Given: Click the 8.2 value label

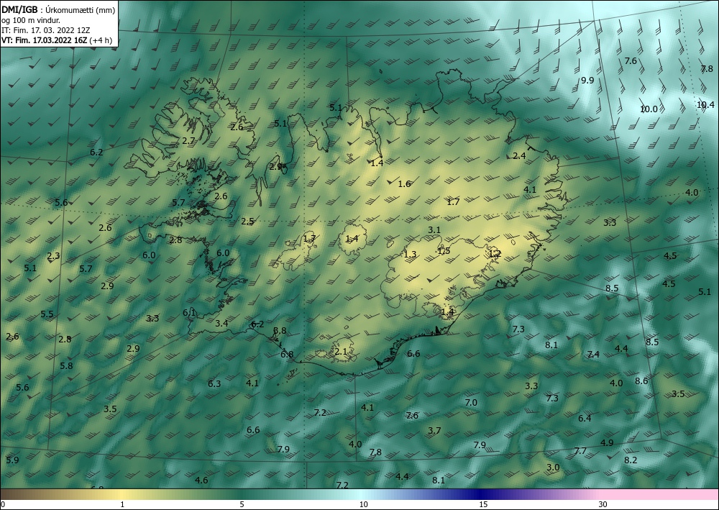Looking at the screenshot, I should 631,460.
